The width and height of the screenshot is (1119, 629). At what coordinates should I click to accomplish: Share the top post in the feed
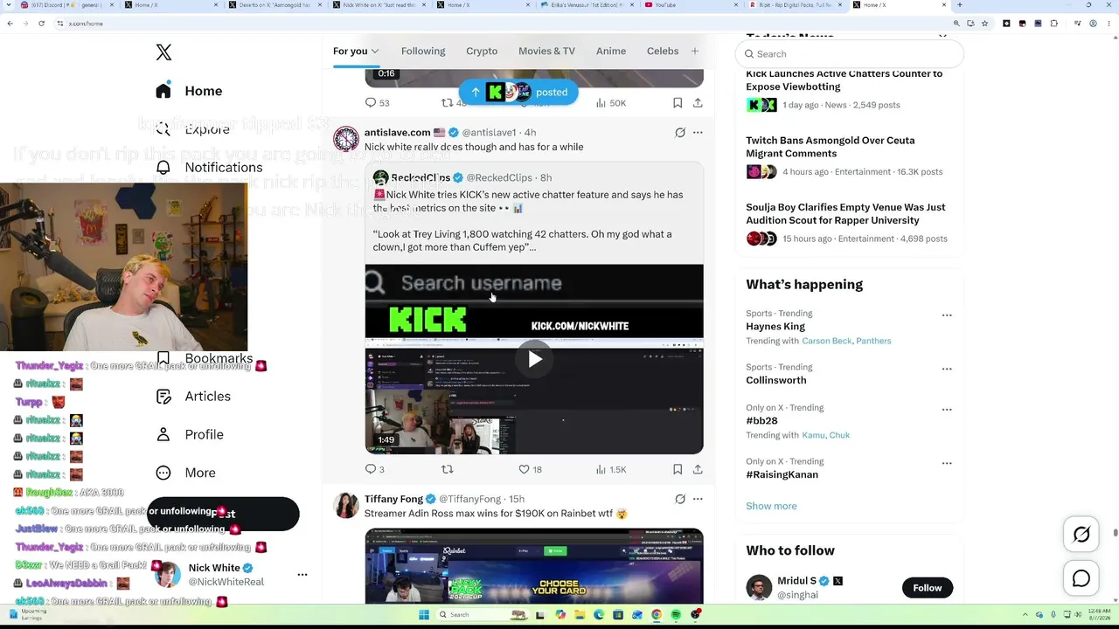(x=698, y=103)
